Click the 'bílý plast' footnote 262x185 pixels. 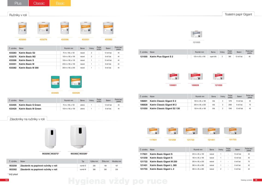(x=13, y=174)
